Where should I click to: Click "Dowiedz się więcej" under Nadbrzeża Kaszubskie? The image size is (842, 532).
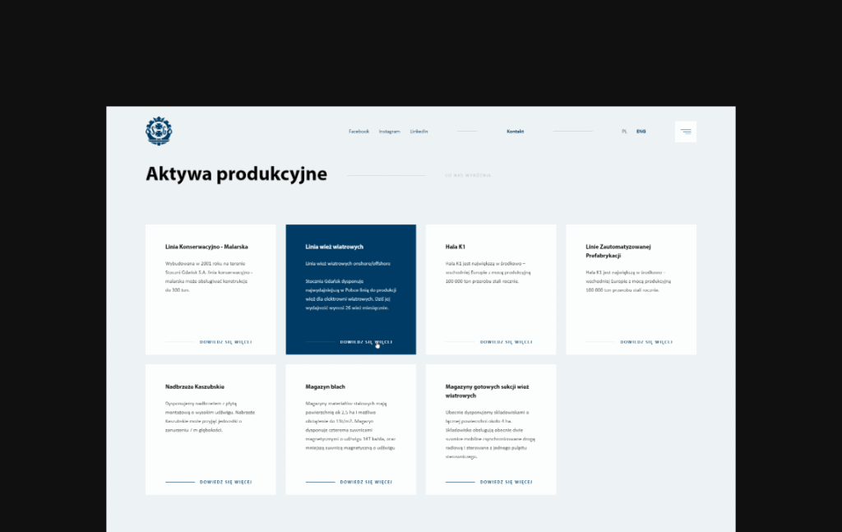point(225,482)
